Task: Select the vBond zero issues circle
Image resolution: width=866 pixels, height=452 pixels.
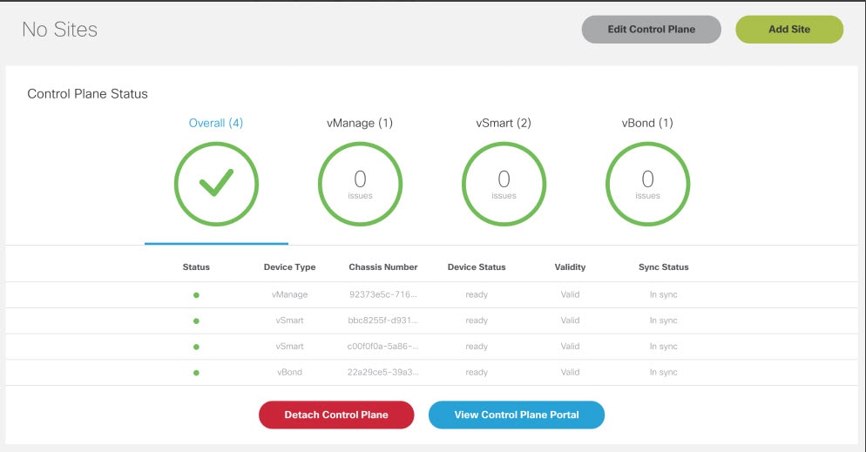Action: (647, 184)
